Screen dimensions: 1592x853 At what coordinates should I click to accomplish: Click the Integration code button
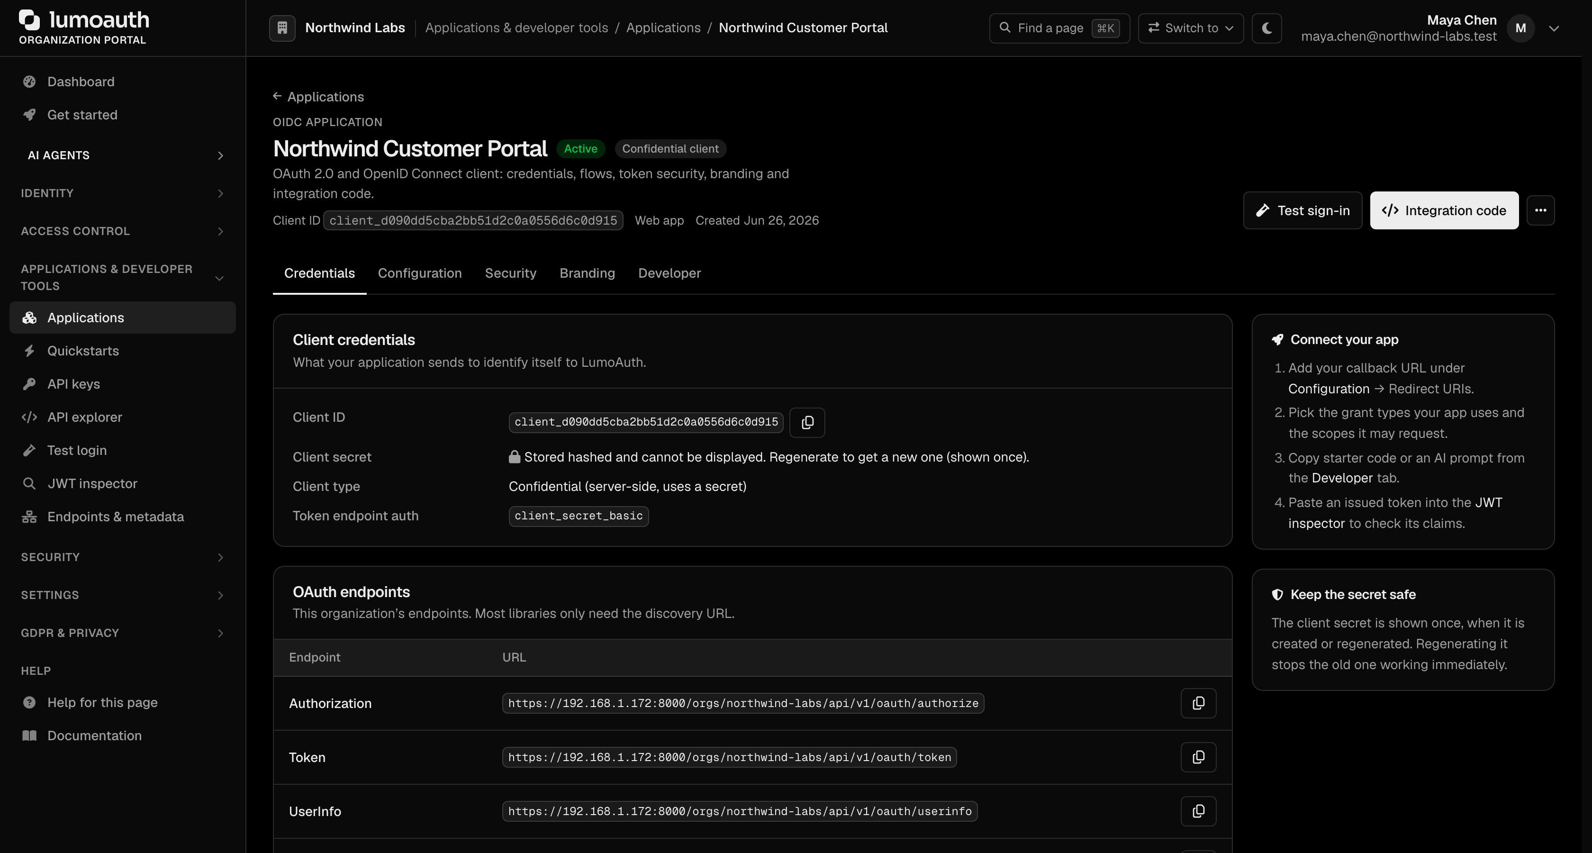pyautogui.click(x=1444, y=211)
